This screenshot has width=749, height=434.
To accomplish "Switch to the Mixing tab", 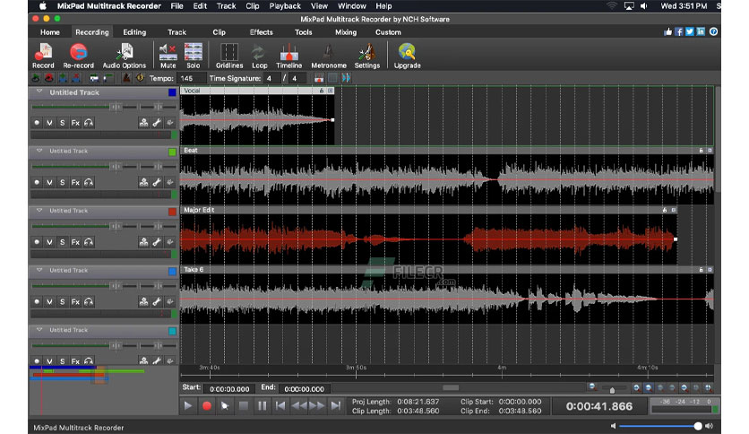I will coord(345,32).
